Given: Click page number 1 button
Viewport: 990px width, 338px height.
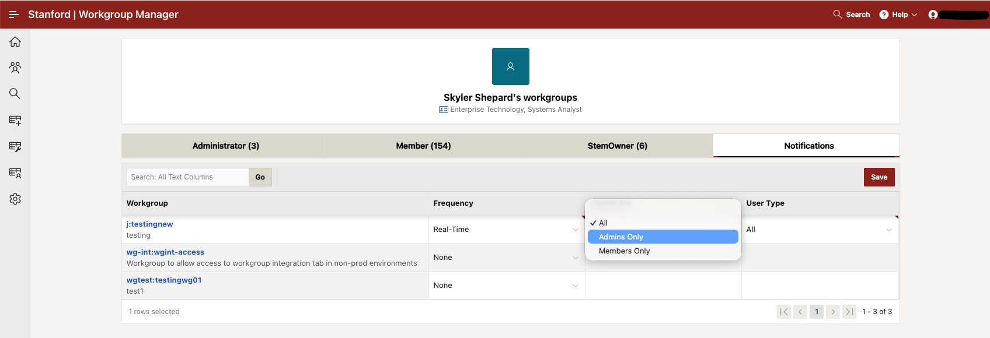Looking at the screenshot, I should pyautogui.click(x=817, y=312).
